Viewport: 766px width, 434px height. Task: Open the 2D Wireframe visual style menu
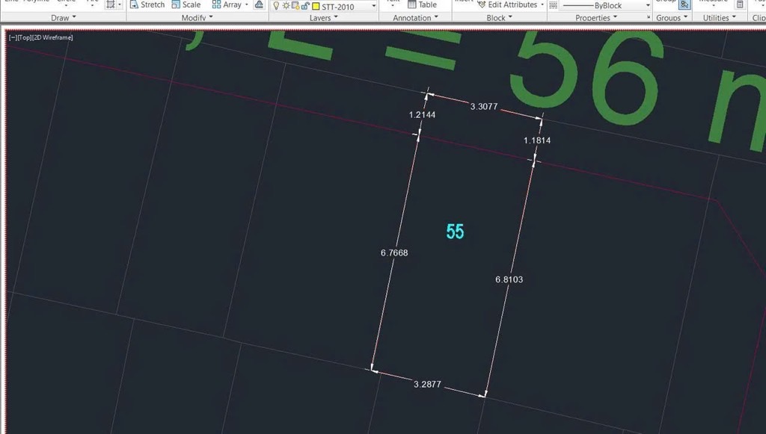(x=53, y=37)
